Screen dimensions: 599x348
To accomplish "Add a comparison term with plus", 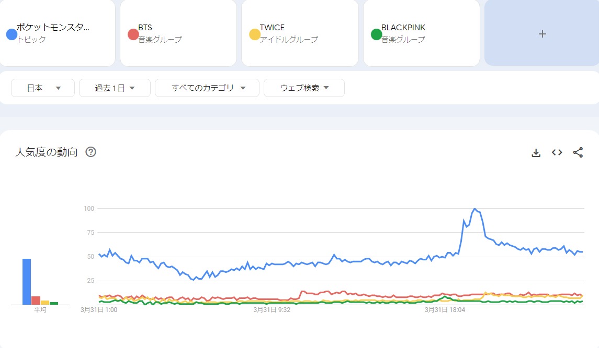I will [x=542, y=33].
